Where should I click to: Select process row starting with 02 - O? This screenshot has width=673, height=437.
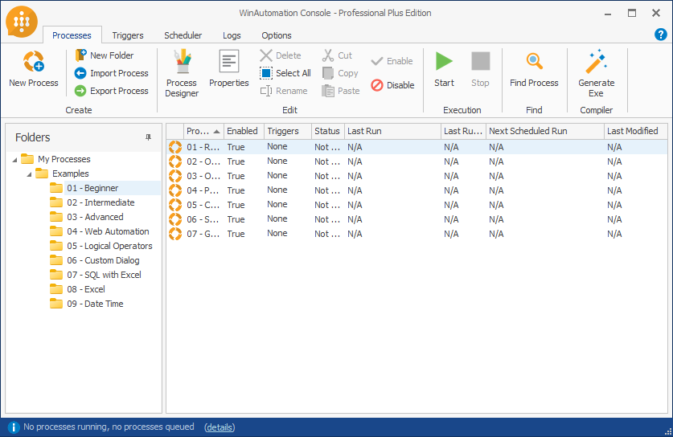pos(417,161)
